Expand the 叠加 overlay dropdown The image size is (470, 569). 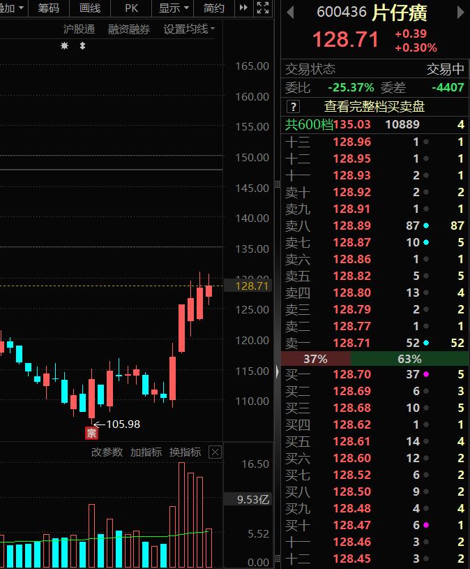(13, 8)
